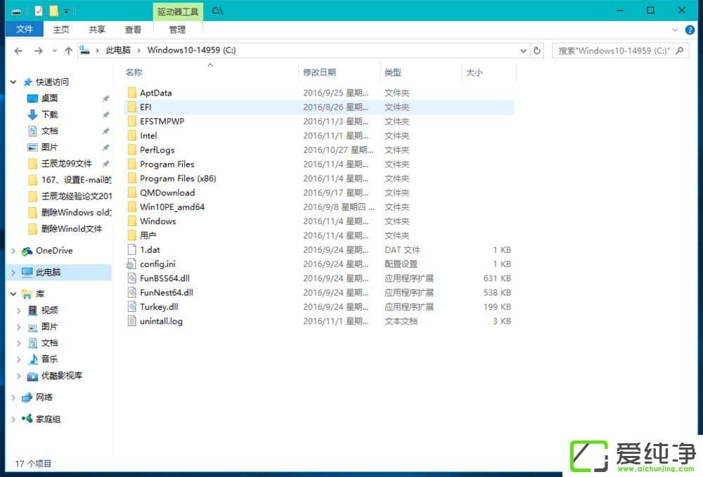Open the 文件 menu
Image resolution: width=703 pixels, height=477 pixels.
coord(25,29)
